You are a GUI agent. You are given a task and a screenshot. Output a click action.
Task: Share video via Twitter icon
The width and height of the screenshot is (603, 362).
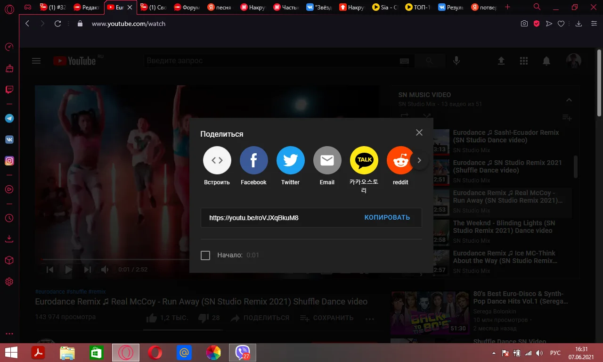(x=290, y=160)
